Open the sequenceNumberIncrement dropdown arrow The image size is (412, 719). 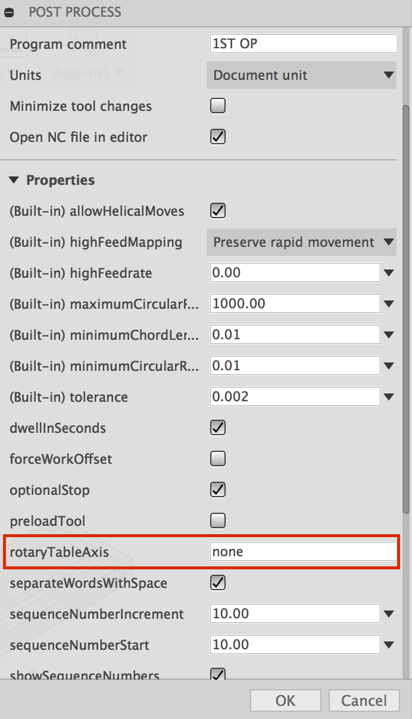[390, 613]
